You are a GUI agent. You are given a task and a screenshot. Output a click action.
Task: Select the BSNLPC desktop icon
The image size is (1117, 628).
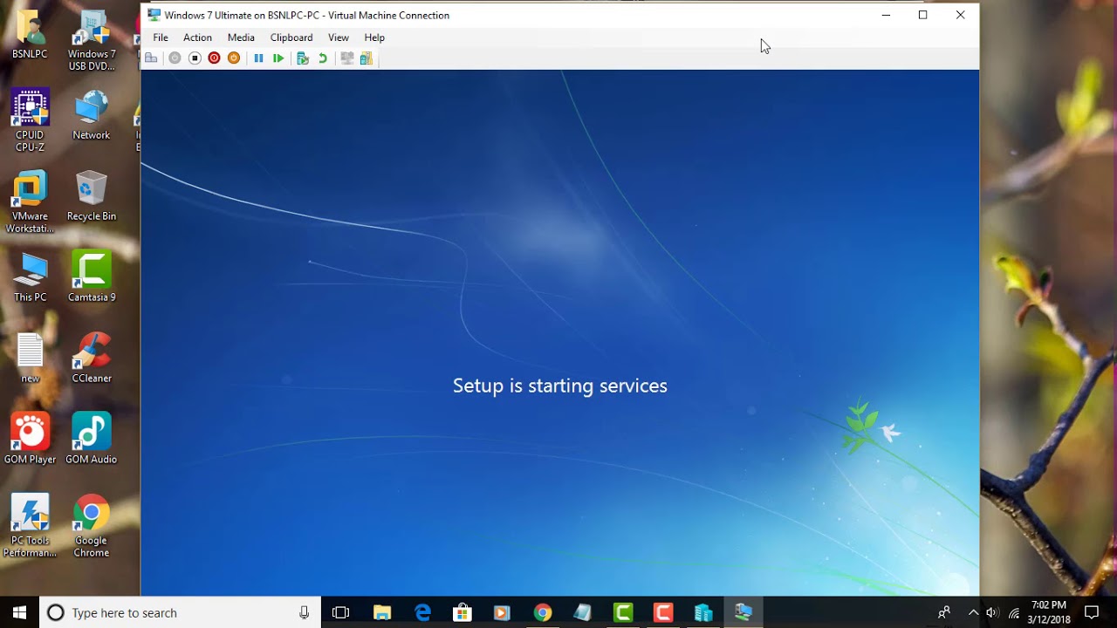pyautogui.click(x=30, y=35)
